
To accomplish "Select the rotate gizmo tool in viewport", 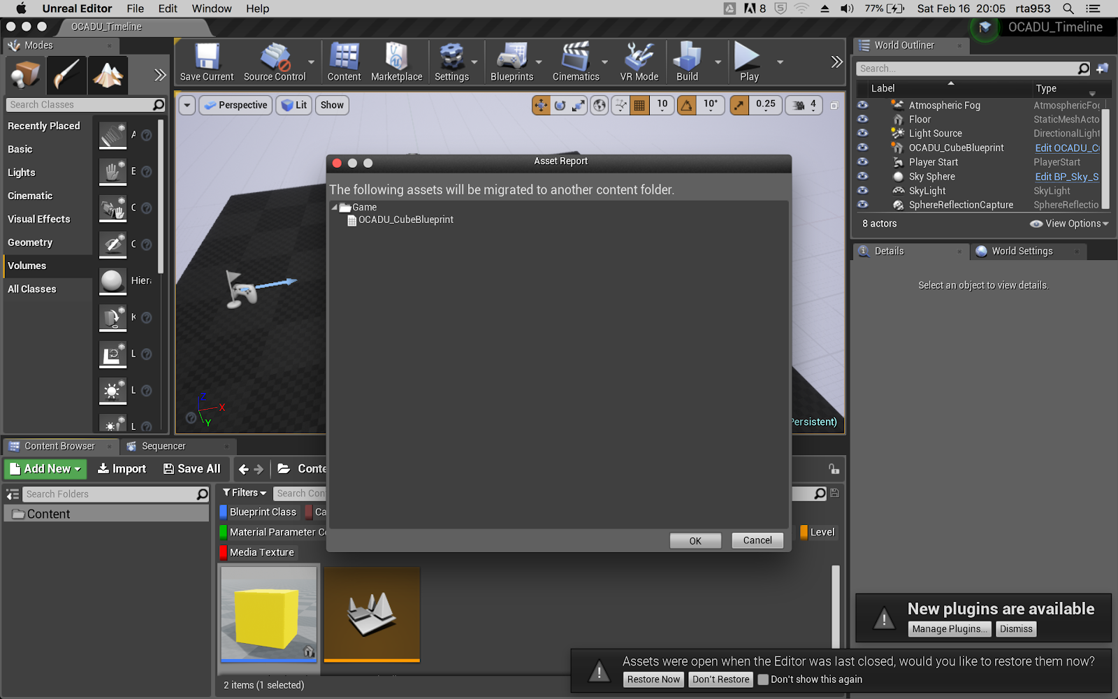I will [x=560, y=106].
